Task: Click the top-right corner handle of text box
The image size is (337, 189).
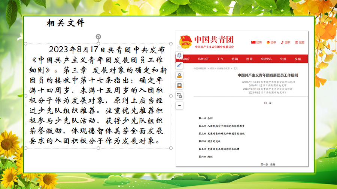Action: [171, 44]
